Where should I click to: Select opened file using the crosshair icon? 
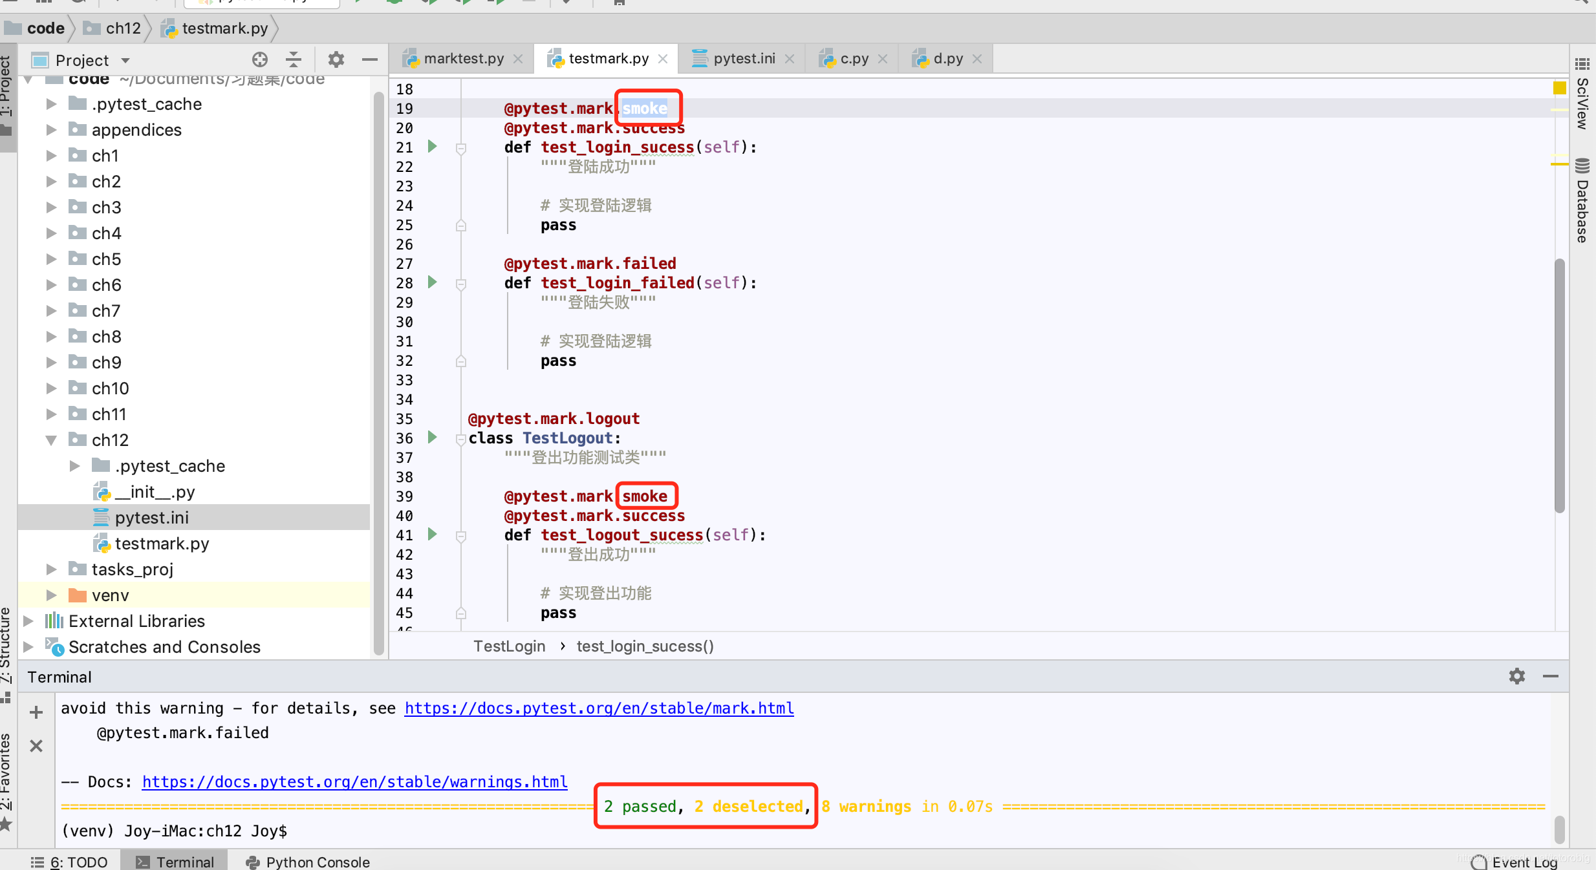click(x=260, y=59)
